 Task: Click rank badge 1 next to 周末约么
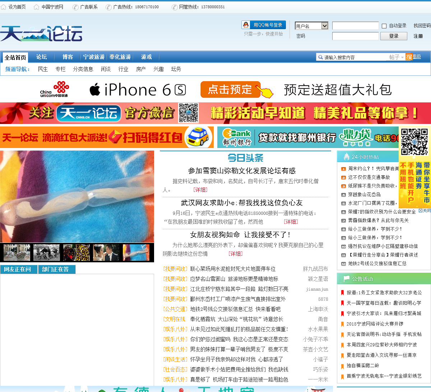click(343, 169)
